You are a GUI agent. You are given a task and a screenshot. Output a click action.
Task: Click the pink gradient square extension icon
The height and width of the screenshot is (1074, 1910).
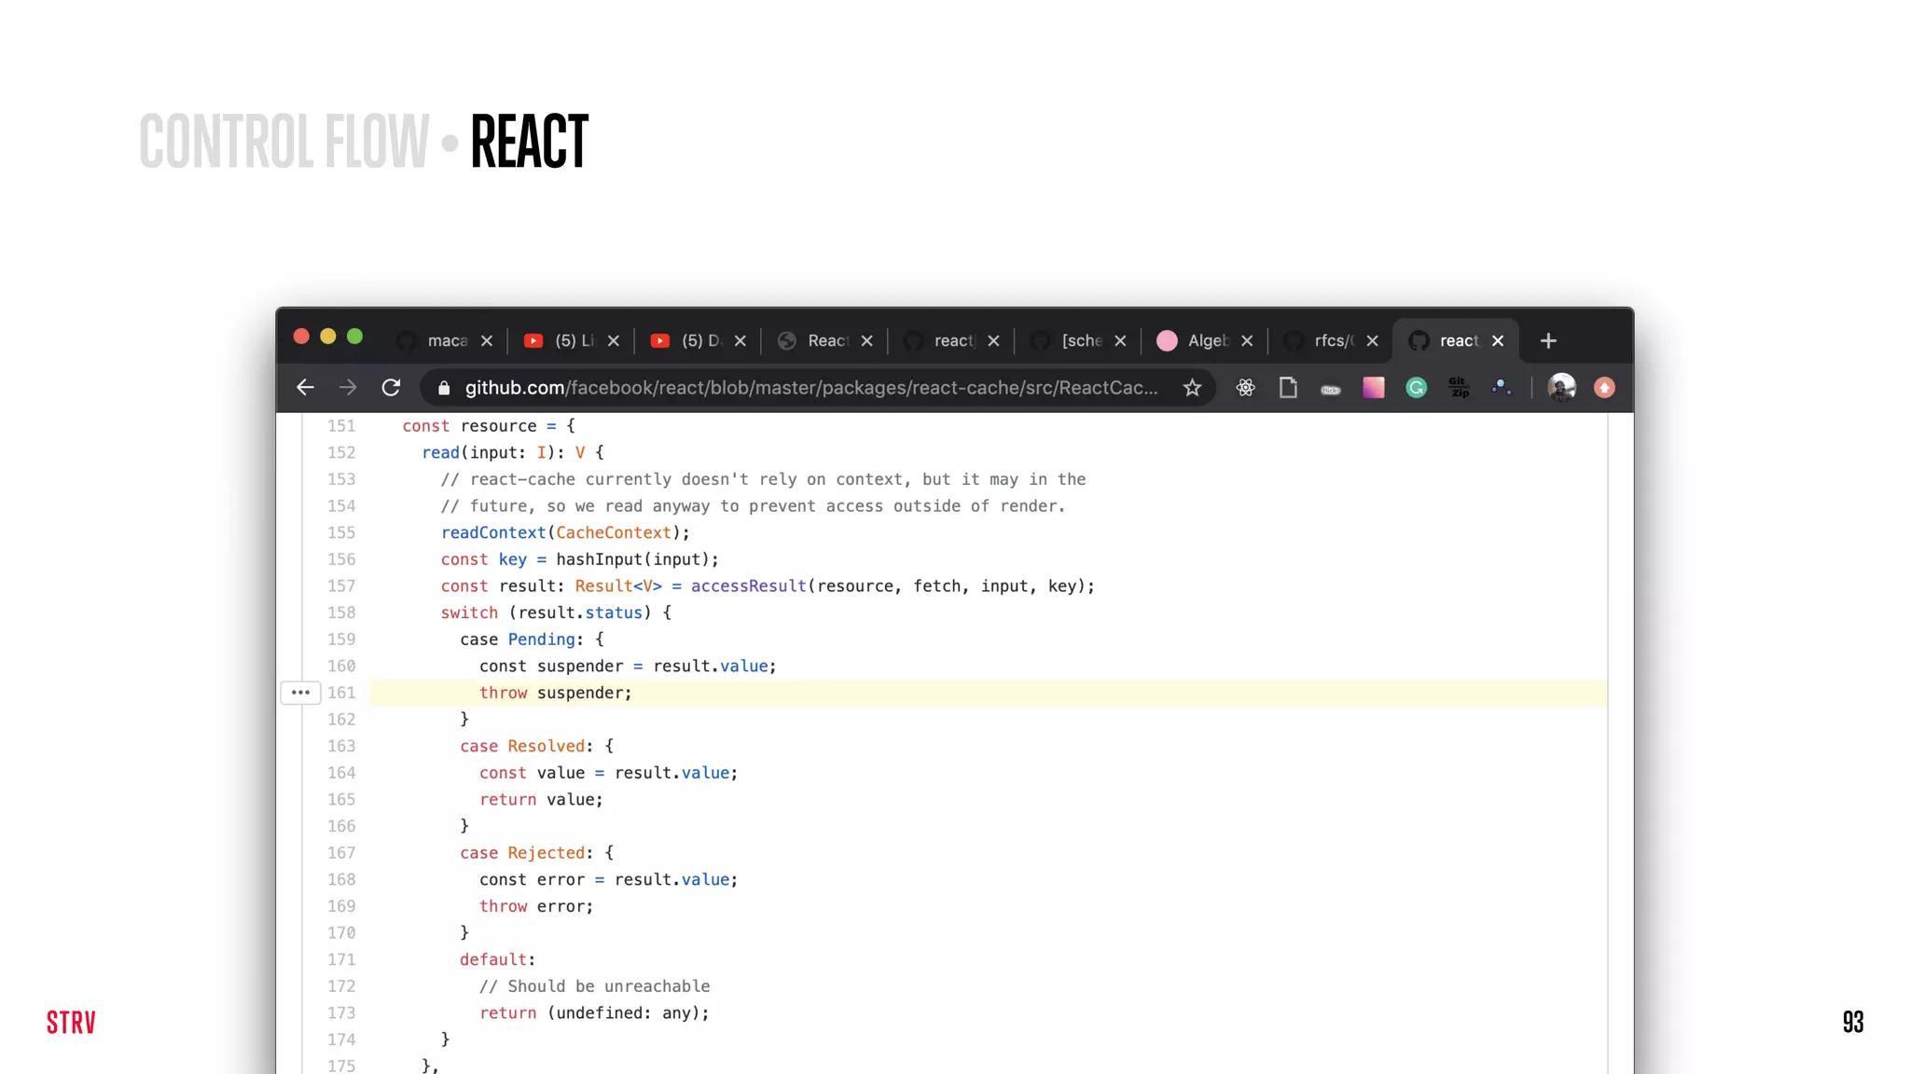click(x=1374, y=388)
